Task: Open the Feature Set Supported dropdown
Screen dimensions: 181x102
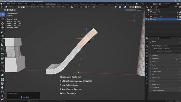Action: (x=172, y=49)
